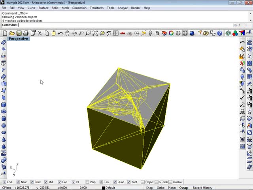253x190 pixels.
Task: Open a file with the folder icon
Action: [12, 33]
